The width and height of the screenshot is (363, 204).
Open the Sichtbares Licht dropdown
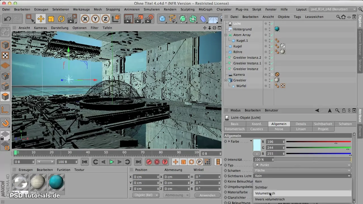tap(302, 176)
